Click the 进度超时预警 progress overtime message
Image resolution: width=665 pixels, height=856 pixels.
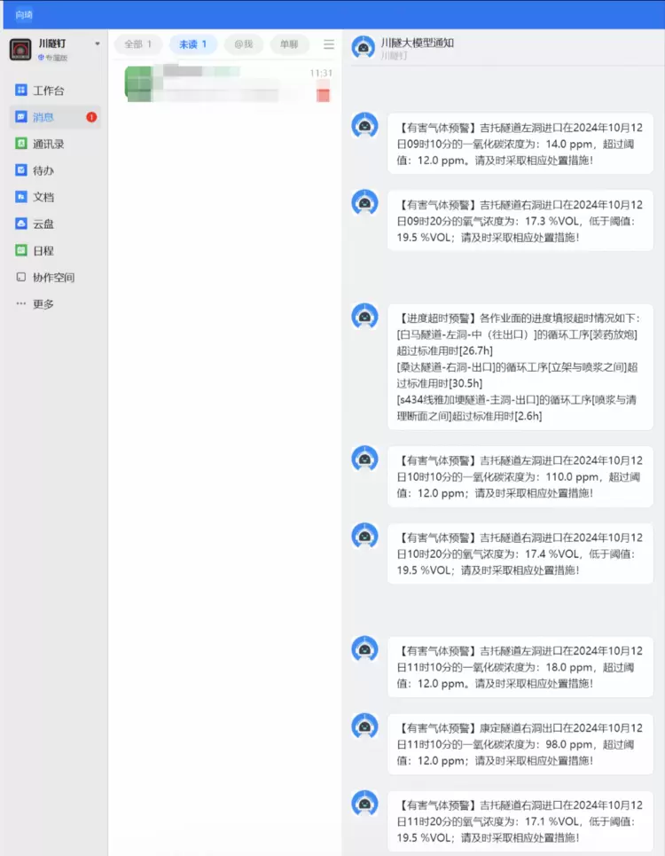[x=520, y=366]
